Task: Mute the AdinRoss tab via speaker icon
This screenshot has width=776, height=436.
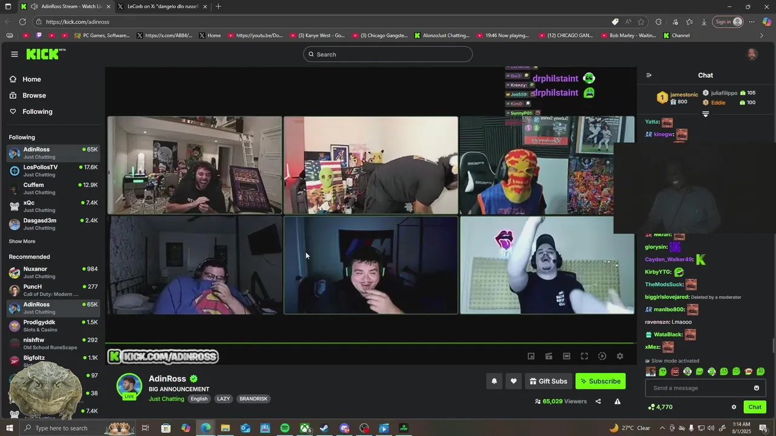Action: (x=34, y=7)
